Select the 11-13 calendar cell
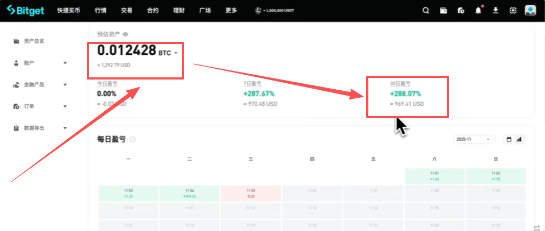This screenshot has width=545, height=231. pyautogui.click(x=312, y=211)
